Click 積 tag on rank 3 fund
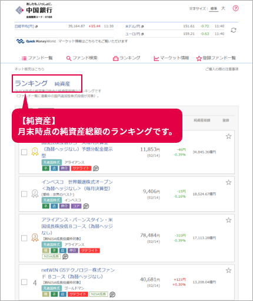This screenshot has width=253, height=301. (x=46, y=250)
